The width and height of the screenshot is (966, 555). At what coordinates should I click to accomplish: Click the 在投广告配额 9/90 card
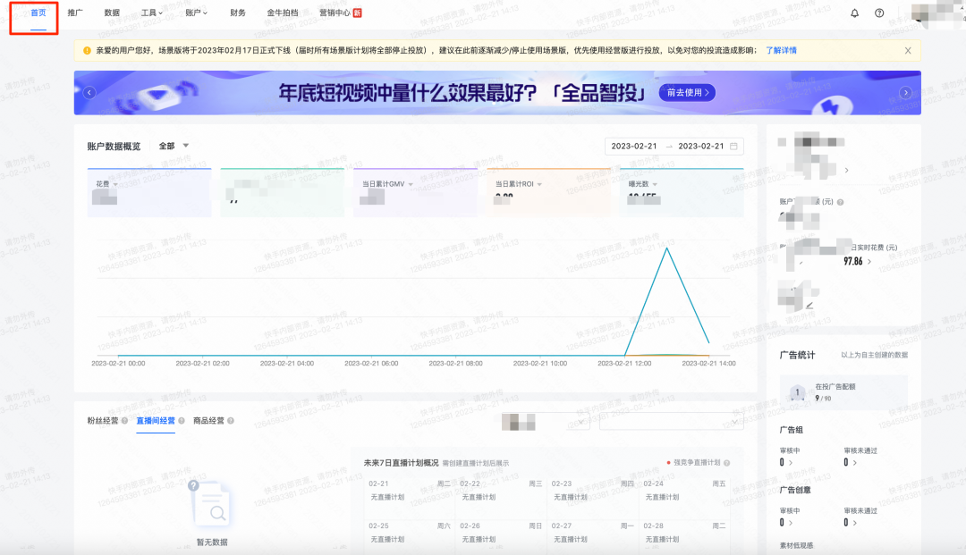tap(843, 392)
